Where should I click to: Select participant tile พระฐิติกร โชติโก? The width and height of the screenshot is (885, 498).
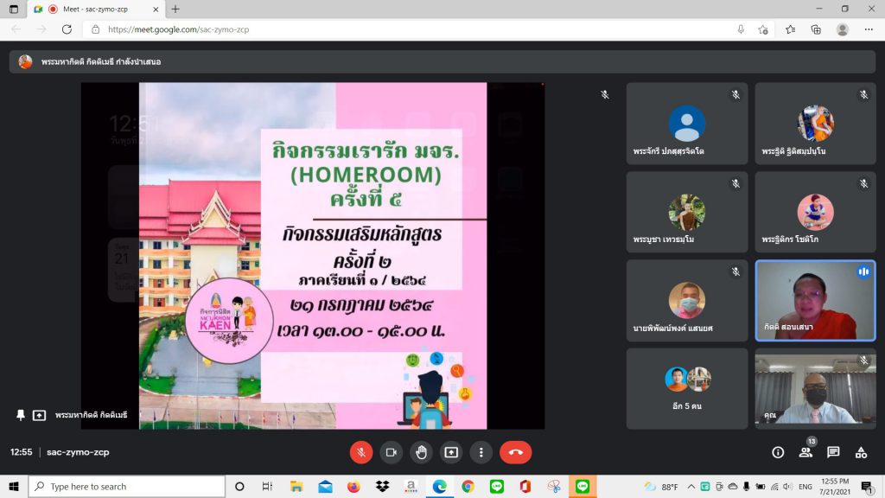pos(816,212)
